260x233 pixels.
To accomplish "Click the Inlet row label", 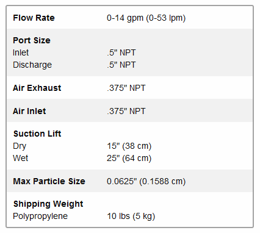I will [21, 52].
